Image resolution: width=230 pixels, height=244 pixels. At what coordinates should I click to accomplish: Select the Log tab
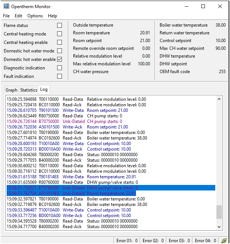pyautogui.click(x=44, y=89)
